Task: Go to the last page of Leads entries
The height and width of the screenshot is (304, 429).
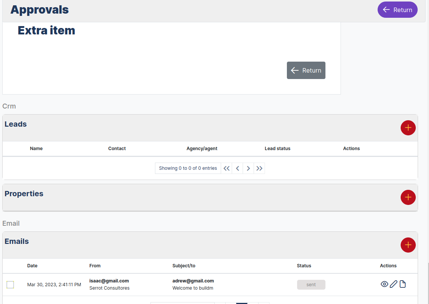Action: tap(259, 168)
